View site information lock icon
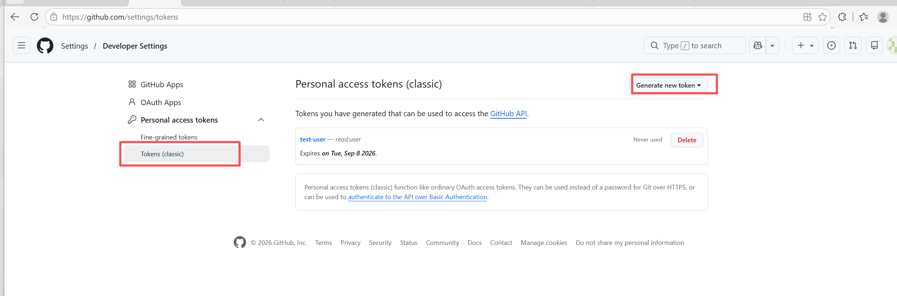 tap(54, 17)
